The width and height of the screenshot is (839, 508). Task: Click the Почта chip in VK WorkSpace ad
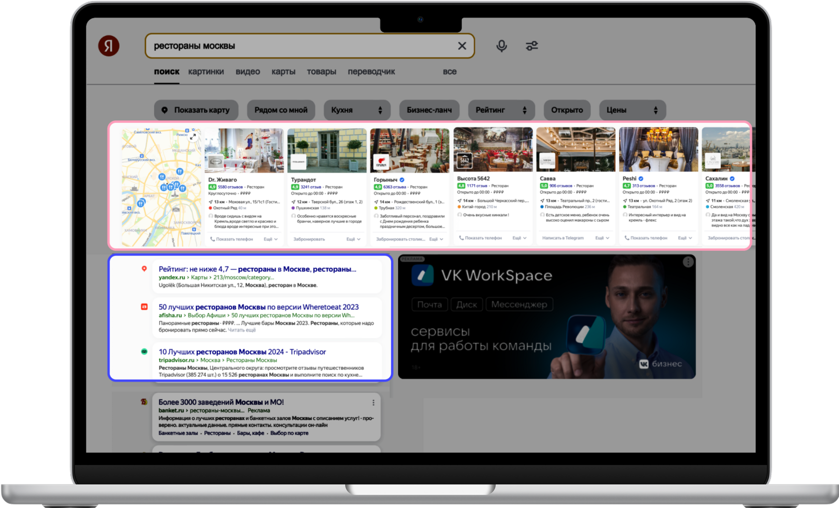pos(429,304)
